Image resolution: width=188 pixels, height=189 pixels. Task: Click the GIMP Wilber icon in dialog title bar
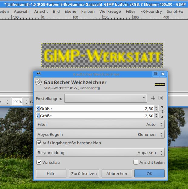[x=39, y=74]
